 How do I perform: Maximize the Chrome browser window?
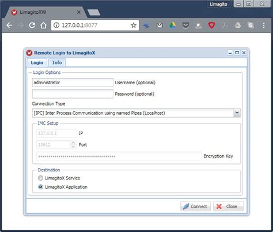(x=249, y=4)
